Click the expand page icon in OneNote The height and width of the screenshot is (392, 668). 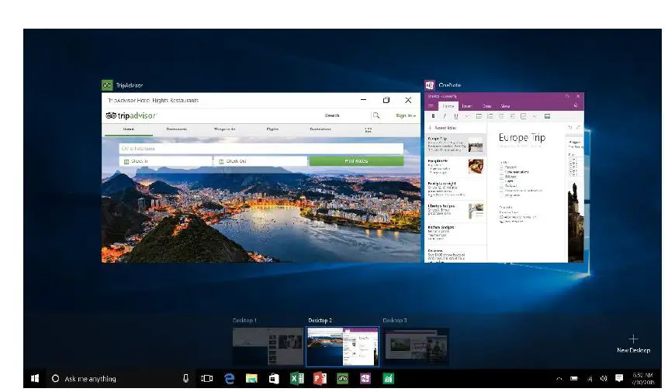[x=578, y=127]
